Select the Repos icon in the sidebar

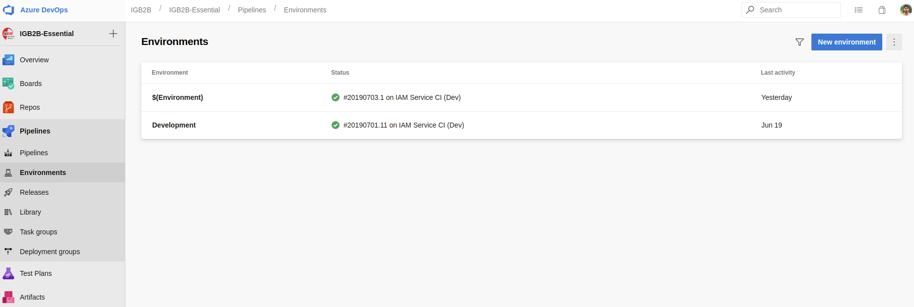(8, 107)
